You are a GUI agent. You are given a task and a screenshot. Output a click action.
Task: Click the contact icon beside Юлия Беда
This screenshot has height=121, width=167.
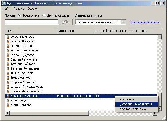point(8,101)
